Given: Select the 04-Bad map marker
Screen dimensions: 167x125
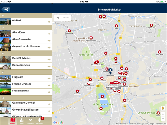Looking at the screenshot, I should point(116,26).
